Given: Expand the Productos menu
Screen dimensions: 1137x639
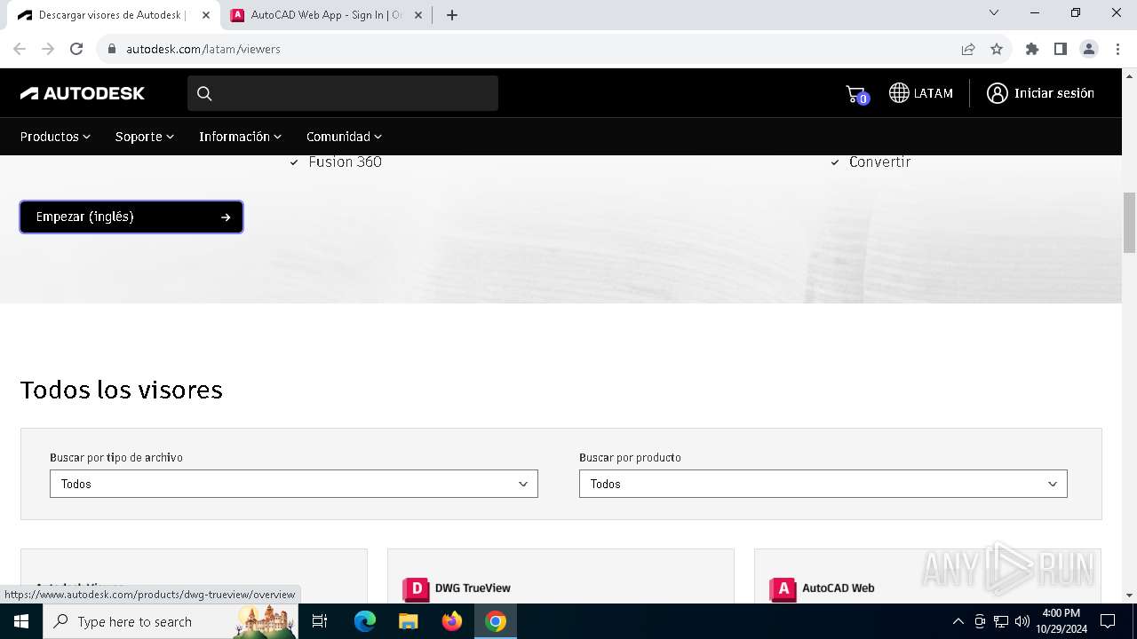Looking at the screenshot, I should pyautogui.click(x=55, y=137).
